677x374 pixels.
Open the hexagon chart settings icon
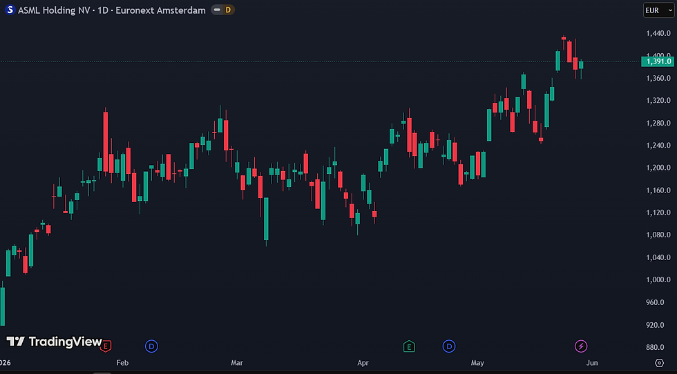point(659,363)
